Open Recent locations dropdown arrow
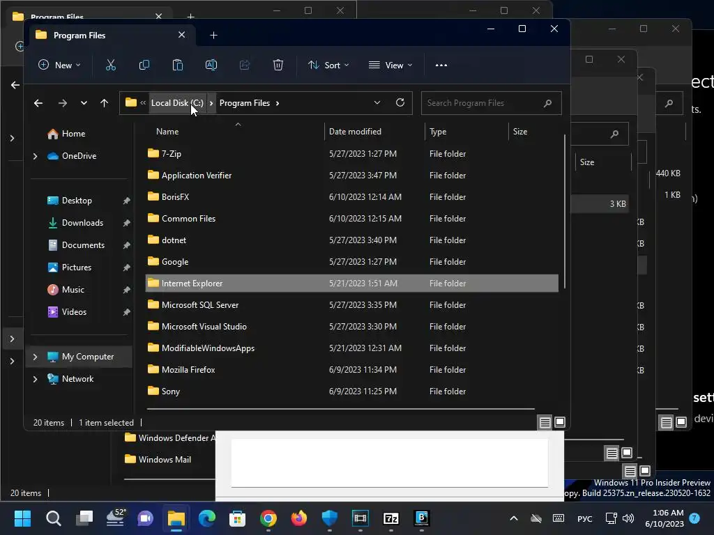714x535 pixels. click(84, 103)
